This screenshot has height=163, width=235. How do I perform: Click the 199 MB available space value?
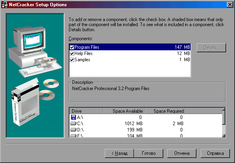[135, 130]
